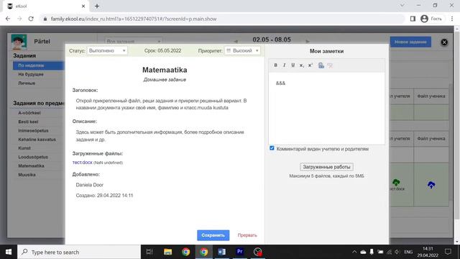Click the Matemaatika task title
This screenshot has width=460, height=259.
pyautogui.click(x=165, y=70)
